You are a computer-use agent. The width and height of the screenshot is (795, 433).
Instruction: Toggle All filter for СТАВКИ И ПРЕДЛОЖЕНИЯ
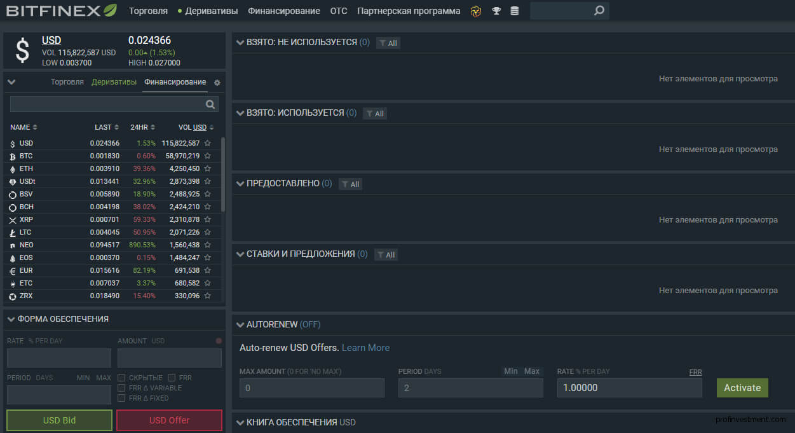click(x=386, y=254)
